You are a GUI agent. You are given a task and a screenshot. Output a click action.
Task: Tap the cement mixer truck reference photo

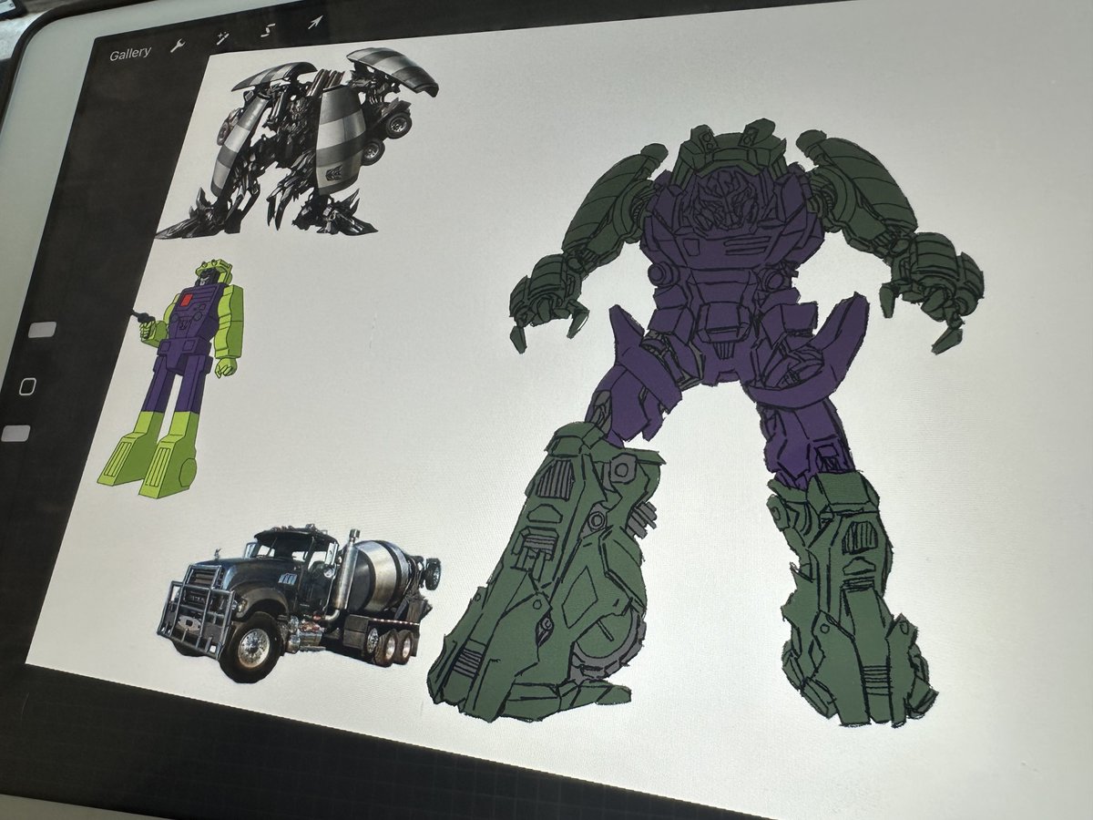pyautogui.click(x=297, y=601)
